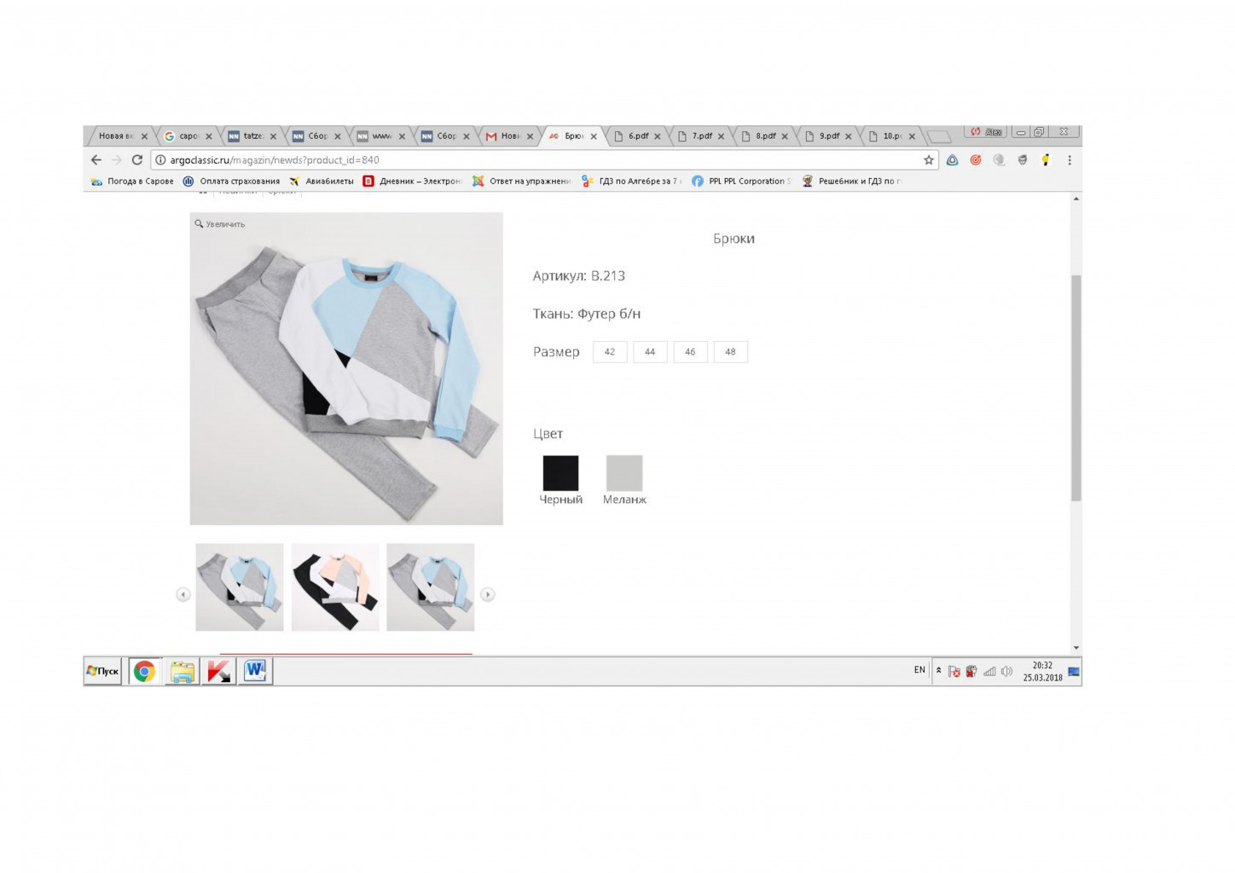Image resolution: width=1235 pixels, height=873 pixels.
Task: Click the scrollbar down arrow
Action: (x=1076, y=648)
